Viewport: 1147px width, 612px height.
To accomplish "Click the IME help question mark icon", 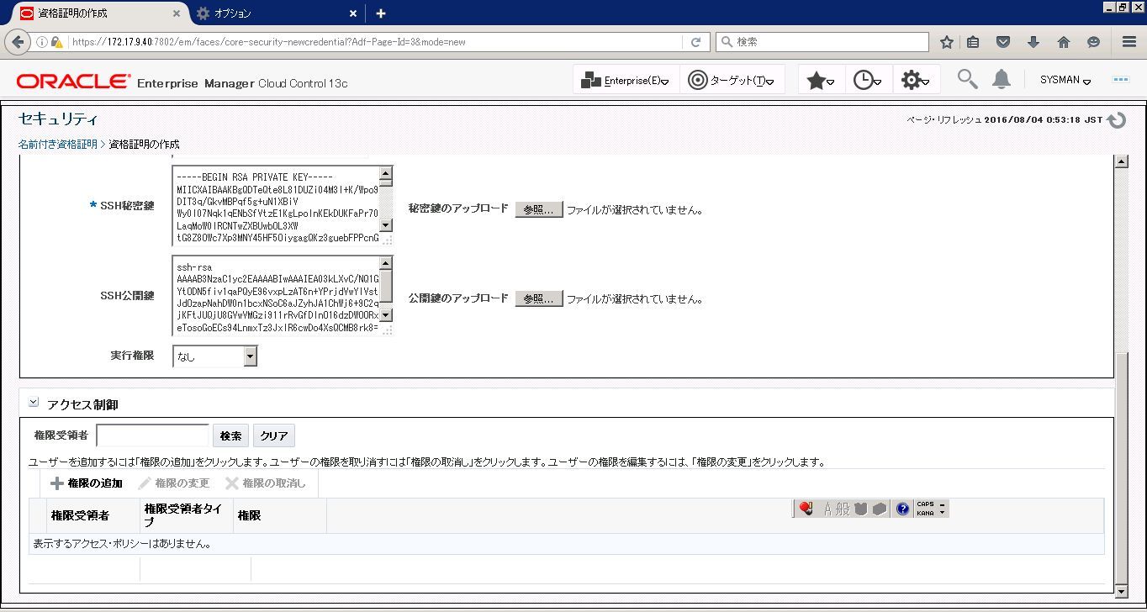I will point(902,509).
